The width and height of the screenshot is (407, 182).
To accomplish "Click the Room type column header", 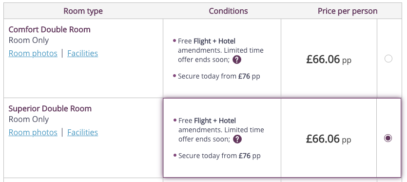I will pyautogui.click(x=83, y=11).
